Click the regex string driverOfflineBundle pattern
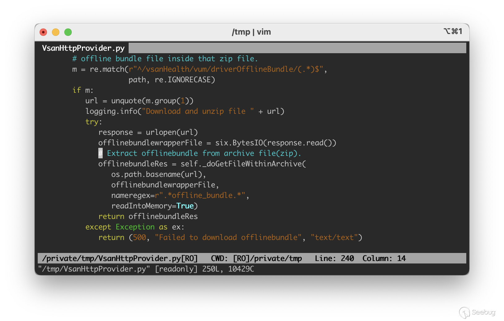This screenshot has height=321, width=504. point(226,69)
